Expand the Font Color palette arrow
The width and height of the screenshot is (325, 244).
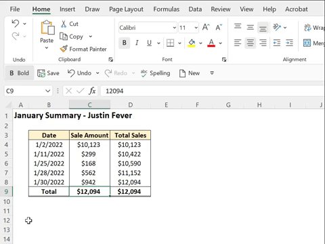point(221,43)
